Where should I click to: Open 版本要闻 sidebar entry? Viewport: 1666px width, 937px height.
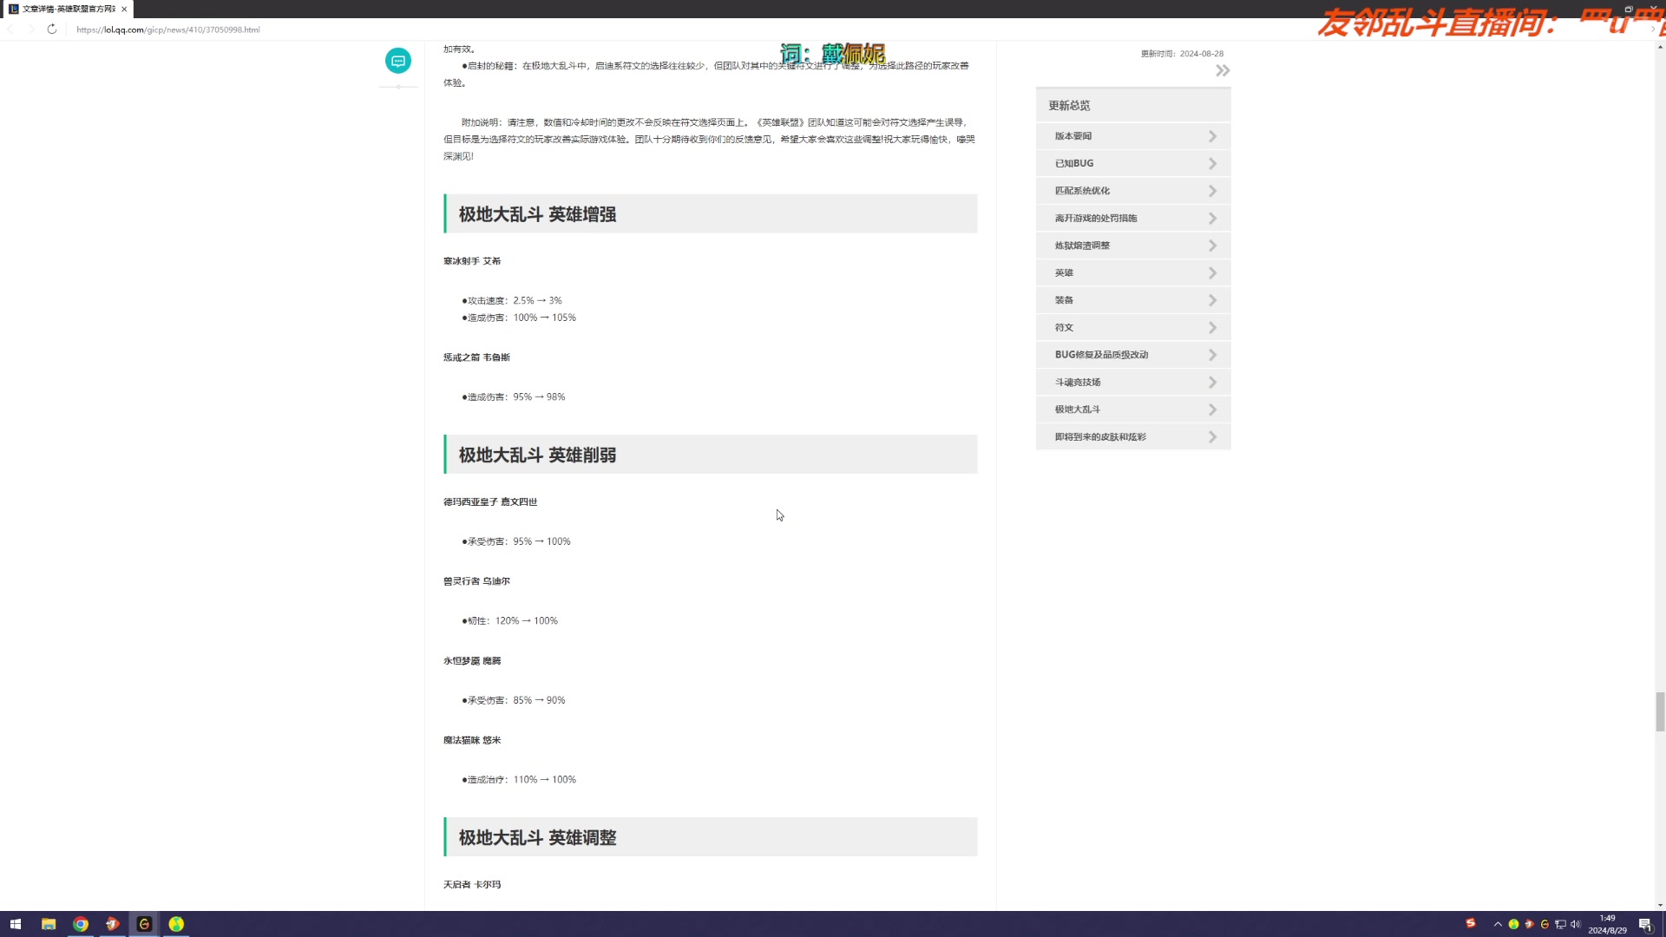pos(1133,136)
